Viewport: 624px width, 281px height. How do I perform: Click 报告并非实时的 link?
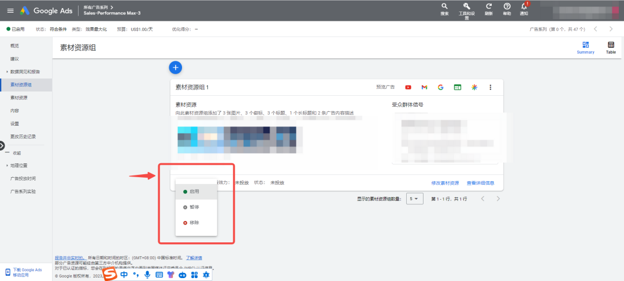70,258
